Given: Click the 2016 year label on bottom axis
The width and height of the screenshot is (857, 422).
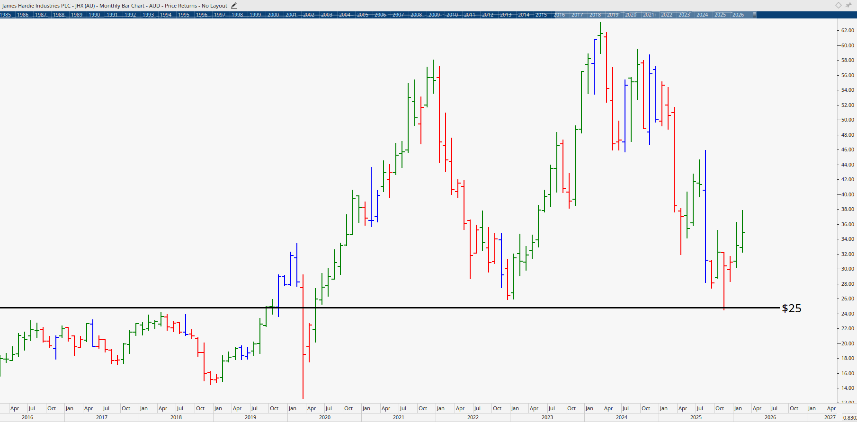Looking at the screenshot, I should tap(27, 417).
